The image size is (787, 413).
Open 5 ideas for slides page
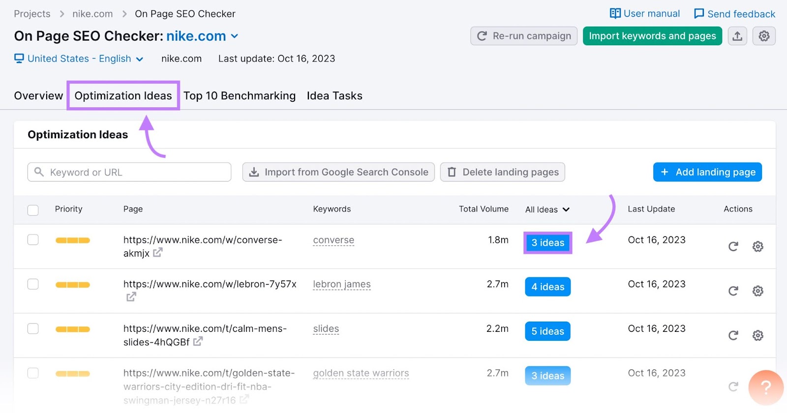coord(547,331)
